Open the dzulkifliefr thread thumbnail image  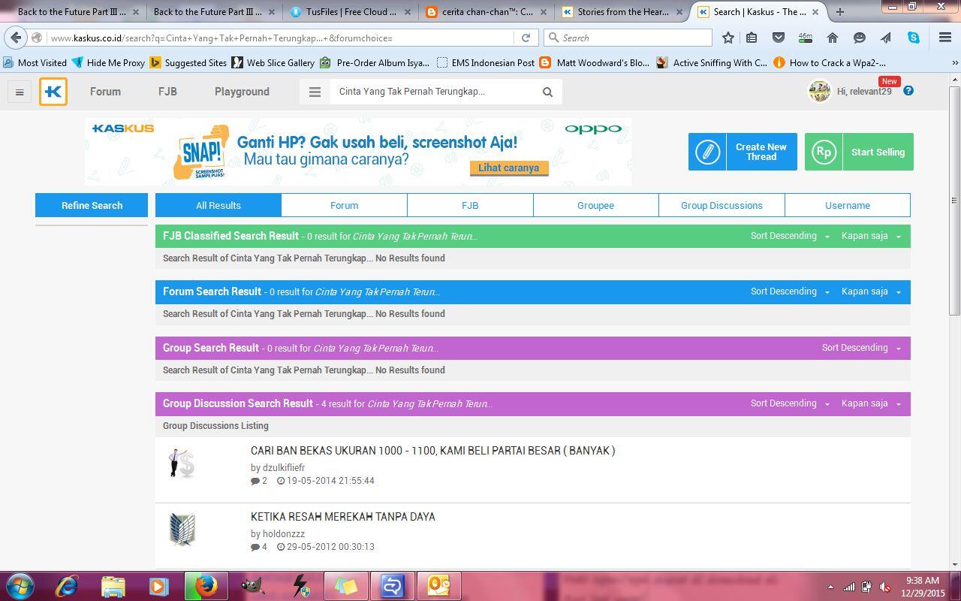(182, 464)
